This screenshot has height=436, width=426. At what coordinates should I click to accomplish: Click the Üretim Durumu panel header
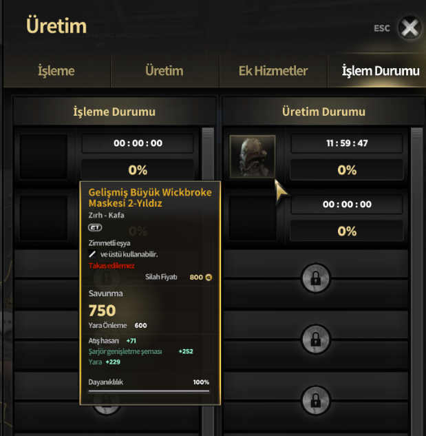(x=323, y=112)
